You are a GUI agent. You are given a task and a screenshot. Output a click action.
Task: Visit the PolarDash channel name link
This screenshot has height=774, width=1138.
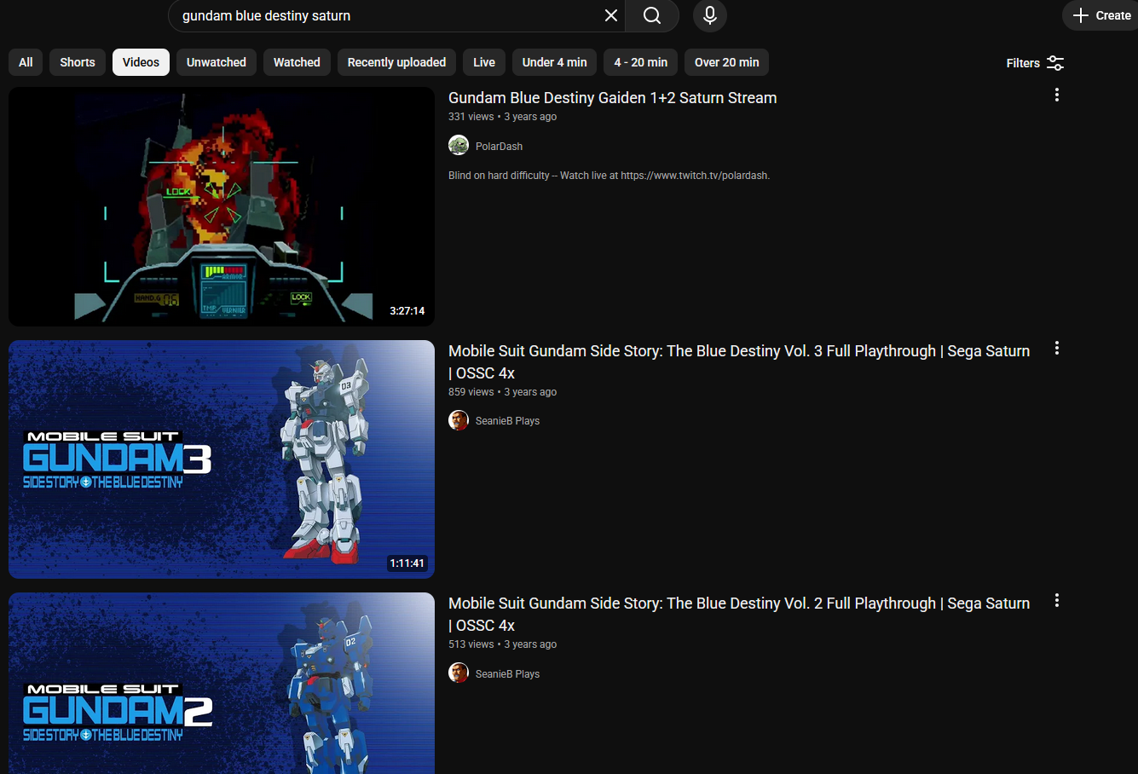[499, 147]
